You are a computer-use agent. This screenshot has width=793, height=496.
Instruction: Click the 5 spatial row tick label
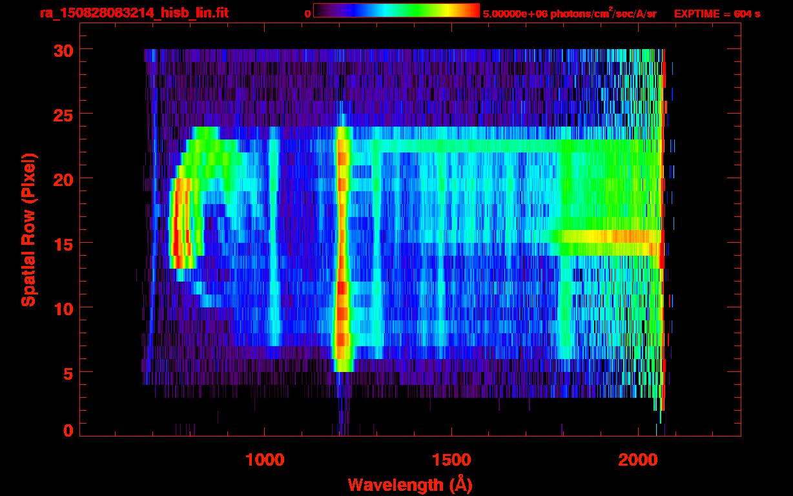67,373
